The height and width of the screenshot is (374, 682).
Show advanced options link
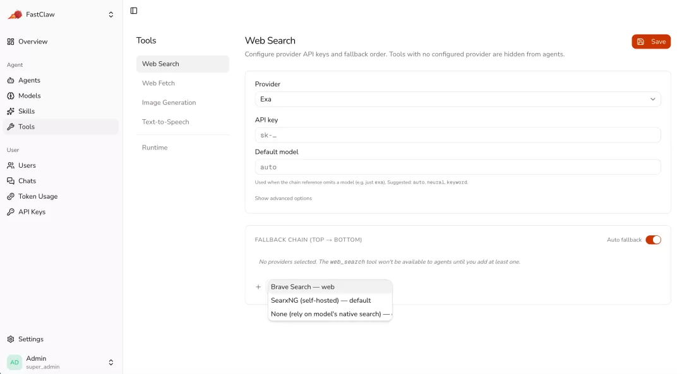tap(283, 198)
